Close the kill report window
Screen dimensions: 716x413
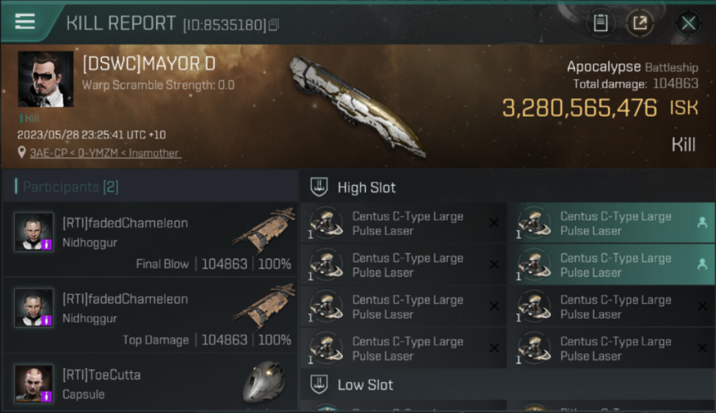click(688, 23)
